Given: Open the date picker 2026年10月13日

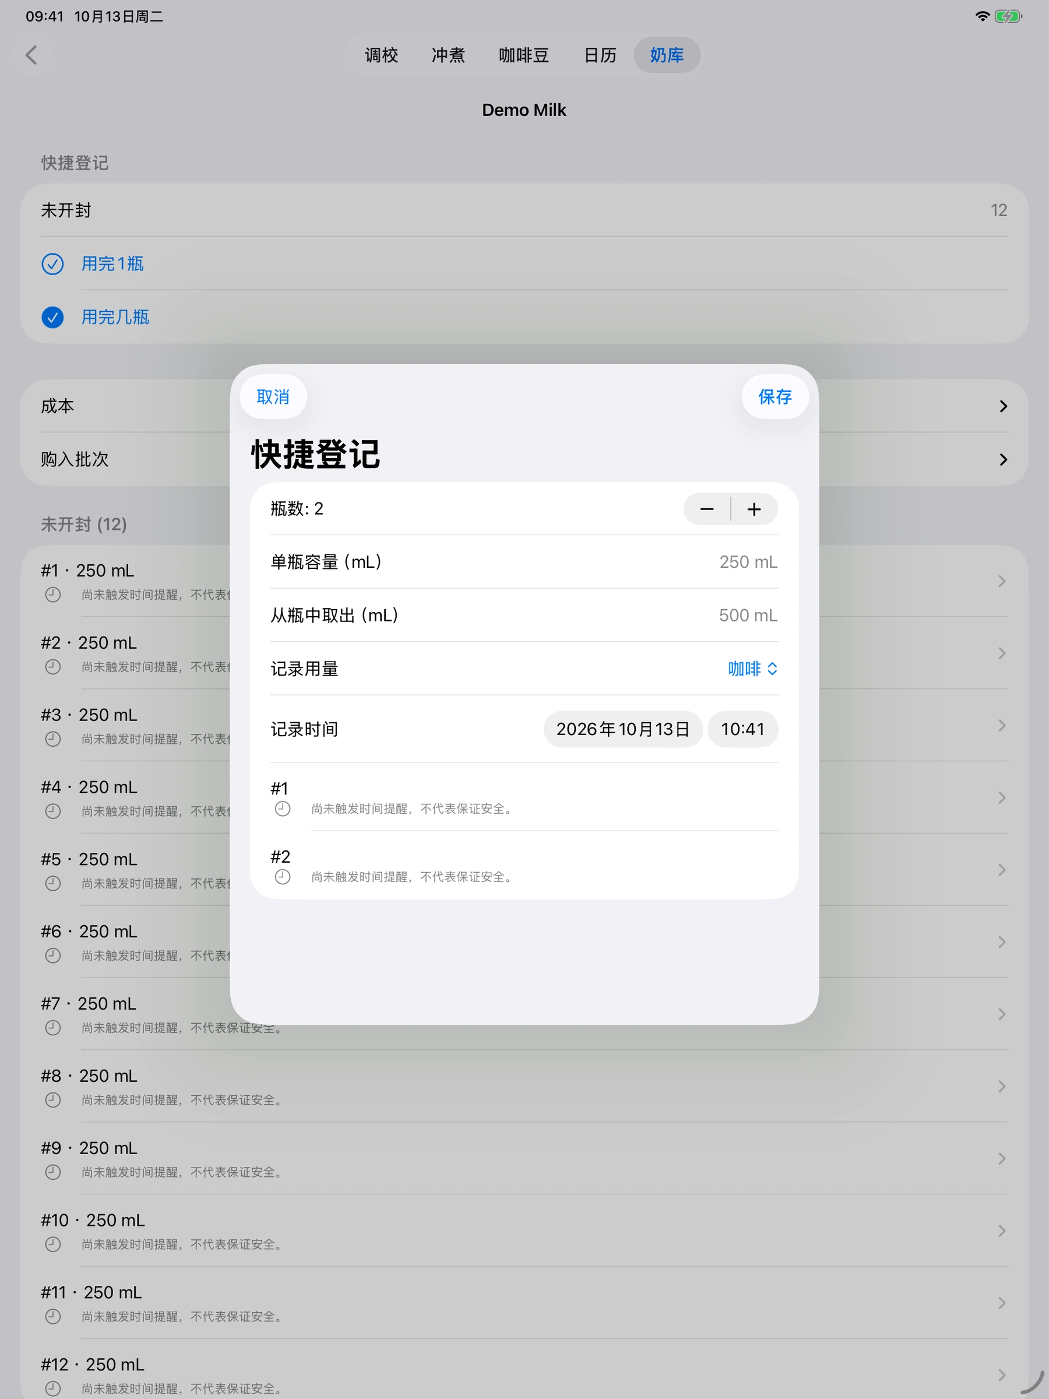Looking at the screenshot, I should [623, 729].
